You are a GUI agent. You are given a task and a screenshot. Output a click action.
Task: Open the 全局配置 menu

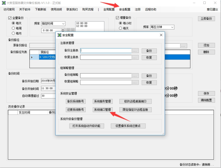point(109,10)
